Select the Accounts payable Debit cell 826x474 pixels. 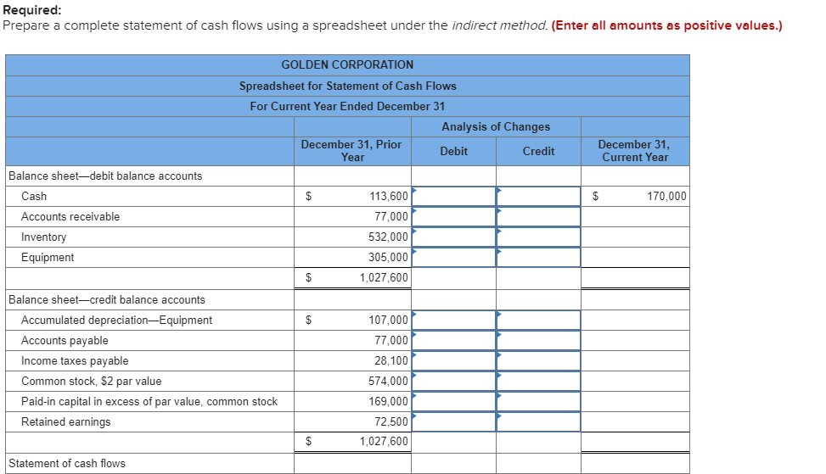453,340
